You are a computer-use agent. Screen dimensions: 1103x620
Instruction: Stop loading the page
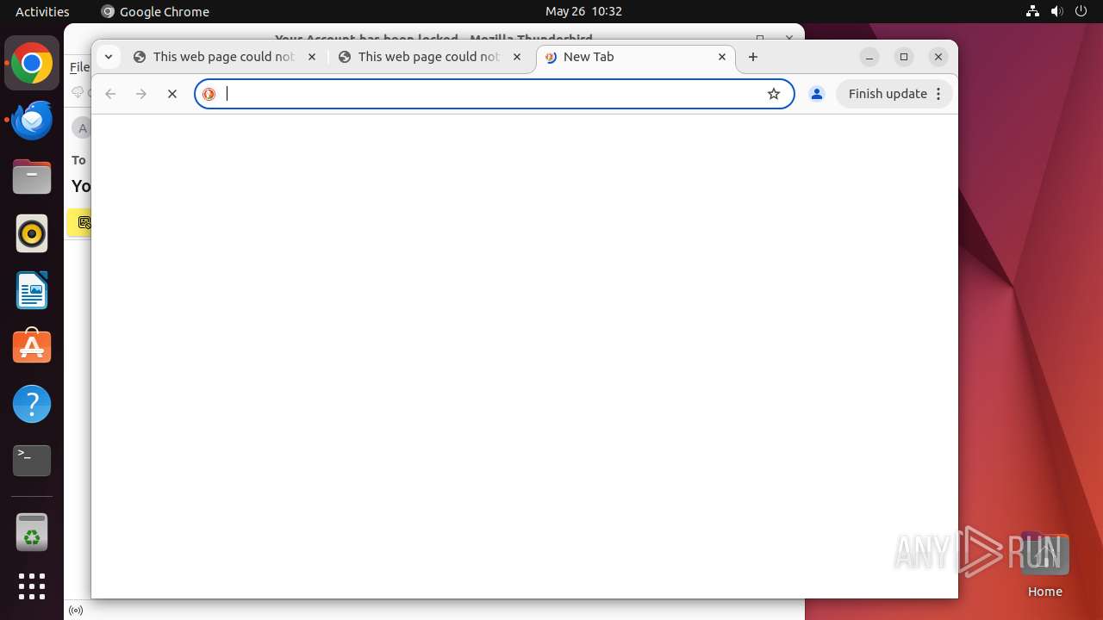click(x=172, y=94)
